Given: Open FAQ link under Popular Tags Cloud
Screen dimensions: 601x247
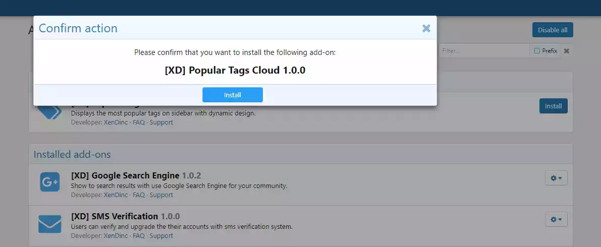Looking at the screenshot, I should [x=139, y=122].
